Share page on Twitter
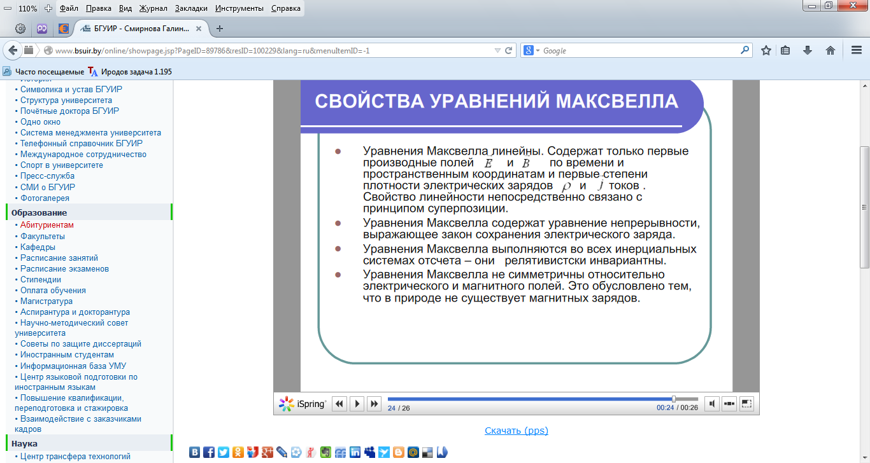Viewport: 870px width, 463px height. (x=224, y=452)
